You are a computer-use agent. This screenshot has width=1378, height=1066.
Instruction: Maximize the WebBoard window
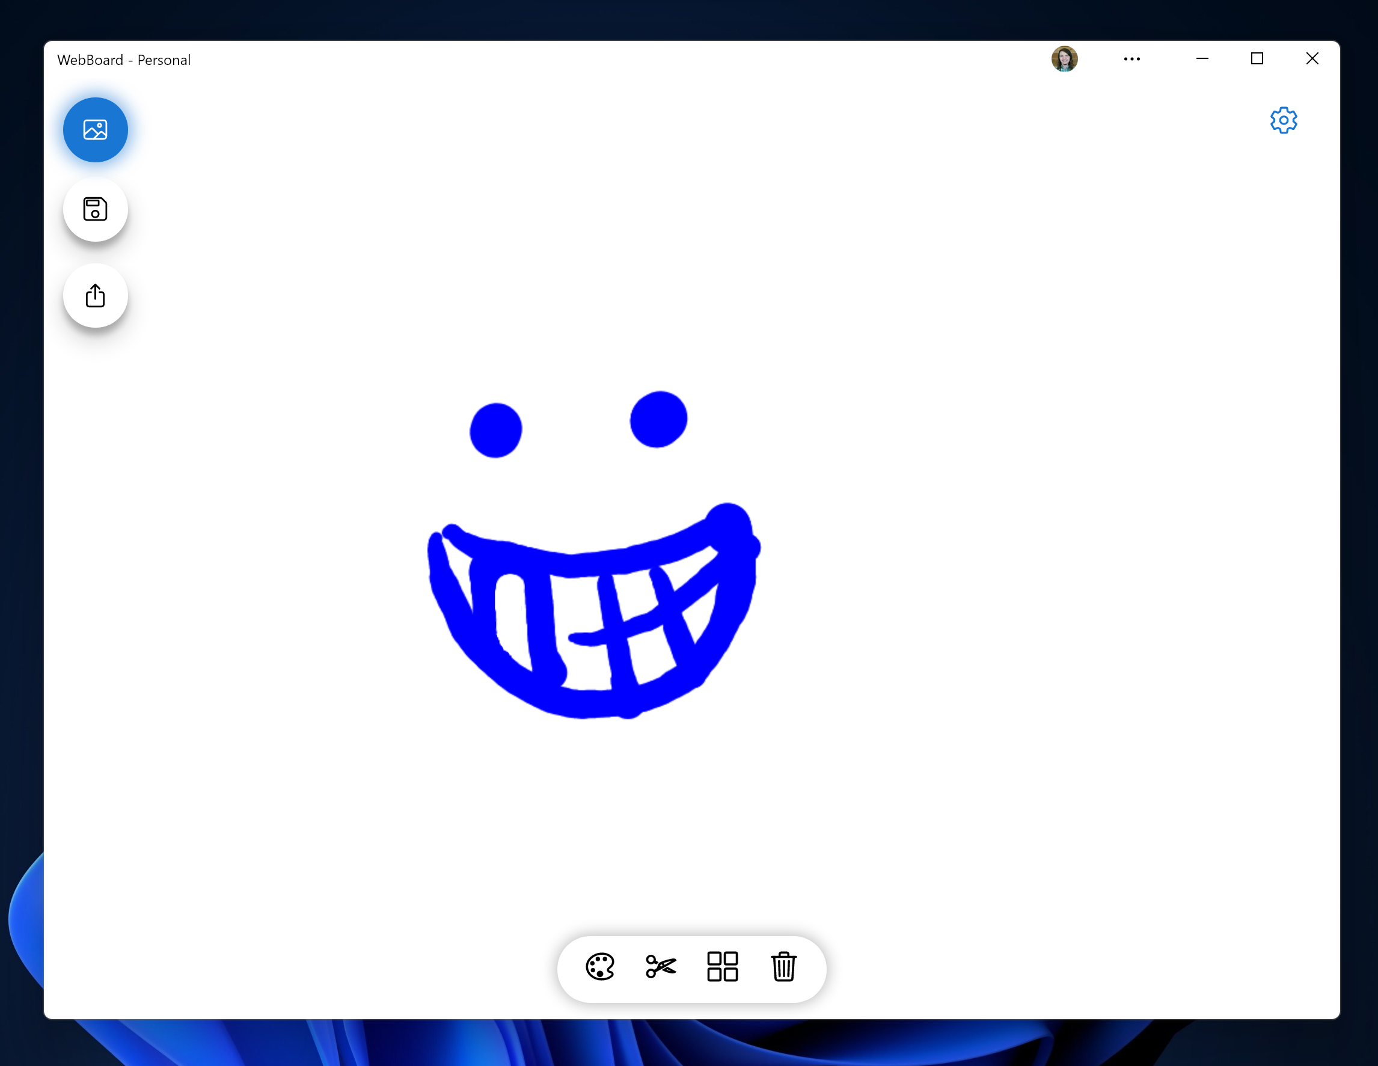pos(1256,60)
